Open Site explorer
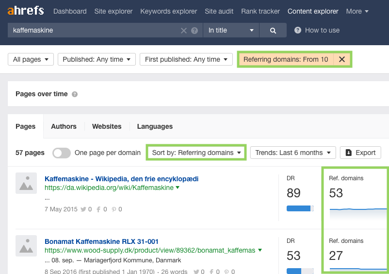389x274 pixels. pyautogui.click(x=113, y=11)
